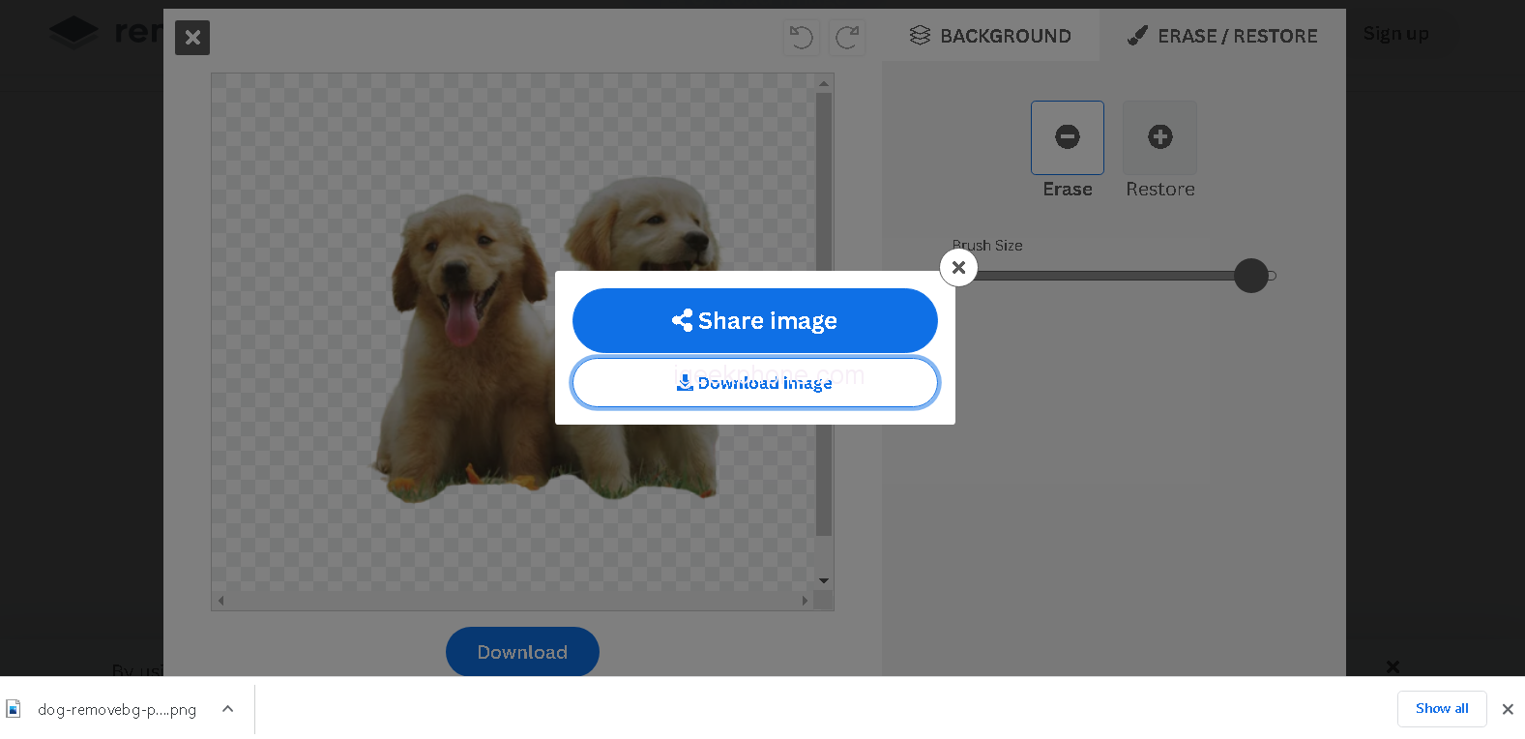Expand the downloaded file options chevron
Viewport: 1525px width, 739px height.
[228, 709]
